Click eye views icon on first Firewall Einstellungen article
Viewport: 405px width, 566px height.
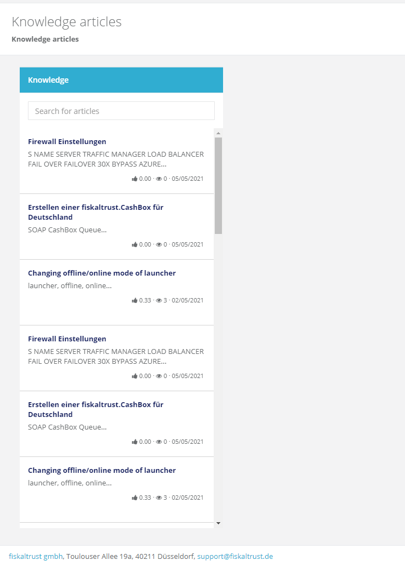click(x=159, y=179)
